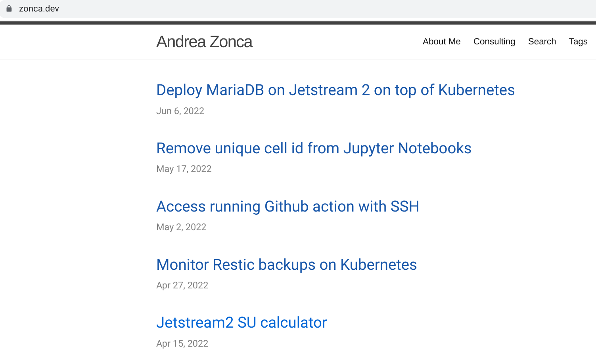Viewport: 596px width, 351px height.
Task: Open the Search page in navigation
Action: tap(542, 42)
